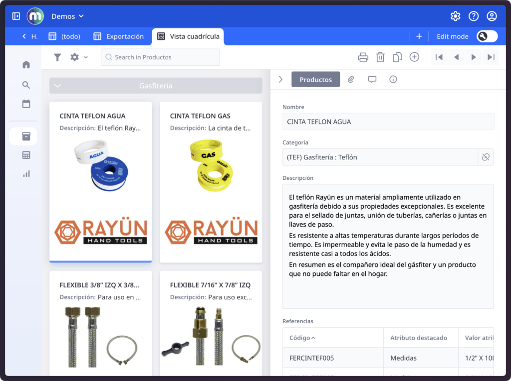Screen dimensions: 511x381
Task: Click the Categoría field value
Action: [x=380, y=157]
